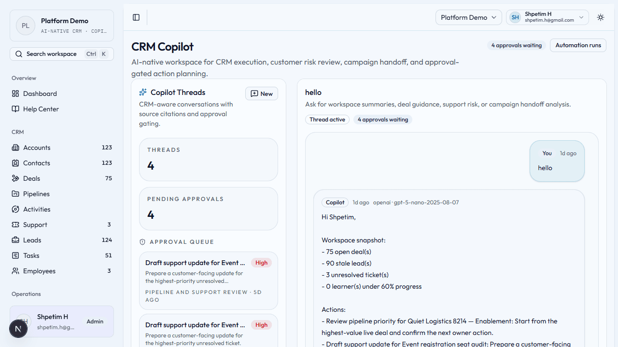Open the Deals section icon in sidebar
Viewport: 618px width, 347px height.
pyautogui.click(x=16, y=178)
